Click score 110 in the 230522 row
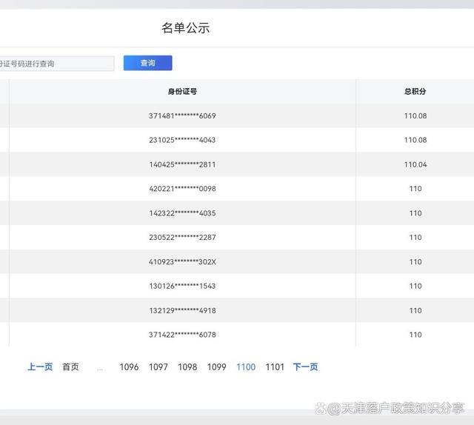This screenshot has height=425, width=474. 415,237
